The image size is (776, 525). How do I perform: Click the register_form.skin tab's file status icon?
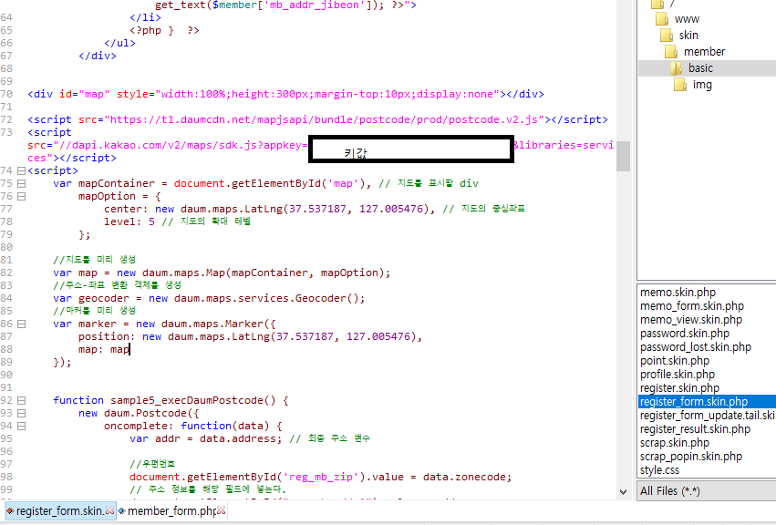(x=10, y=511)
